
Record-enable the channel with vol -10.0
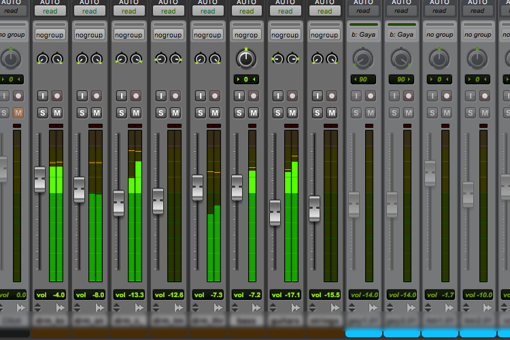tap(485, 96)
